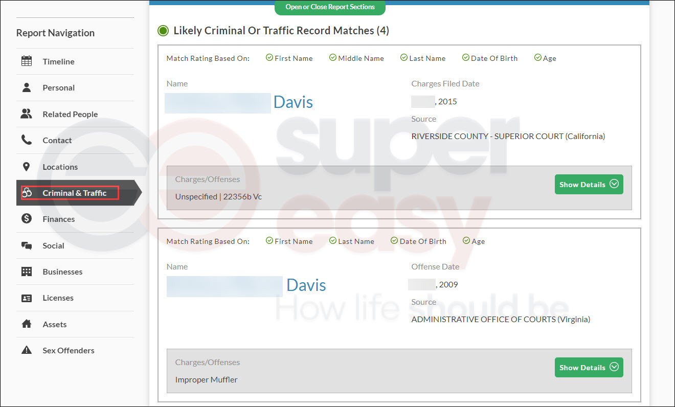The width and height of the screenshot is (675, 407).
Task: Click the green circle beside Likely Criminal heading
Action: 163,31
